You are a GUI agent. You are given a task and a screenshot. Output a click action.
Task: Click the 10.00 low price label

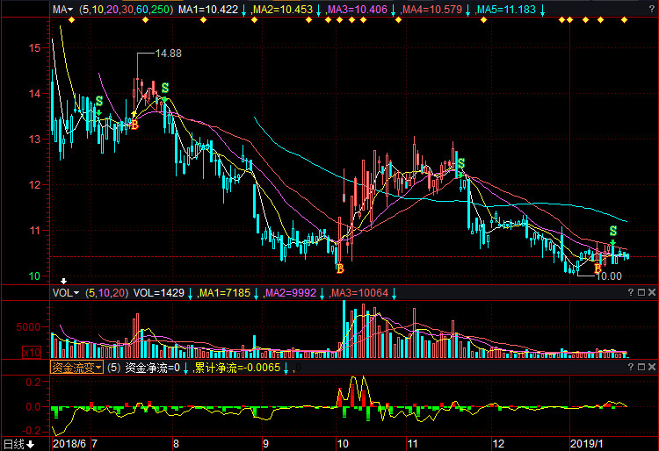pyautogui.click(x=609, y=276)
